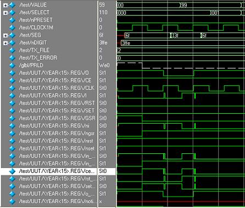Click the diamond icon beside /glbl/PRLD

point(12,65)
